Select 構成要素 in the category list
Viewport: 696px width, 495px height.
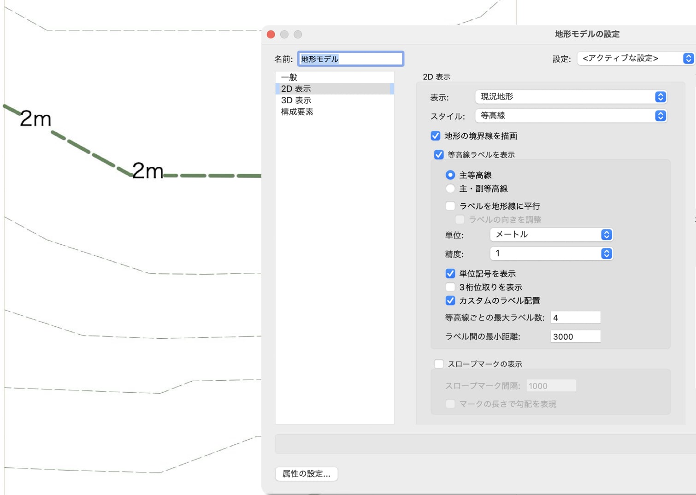click(335, 112)
